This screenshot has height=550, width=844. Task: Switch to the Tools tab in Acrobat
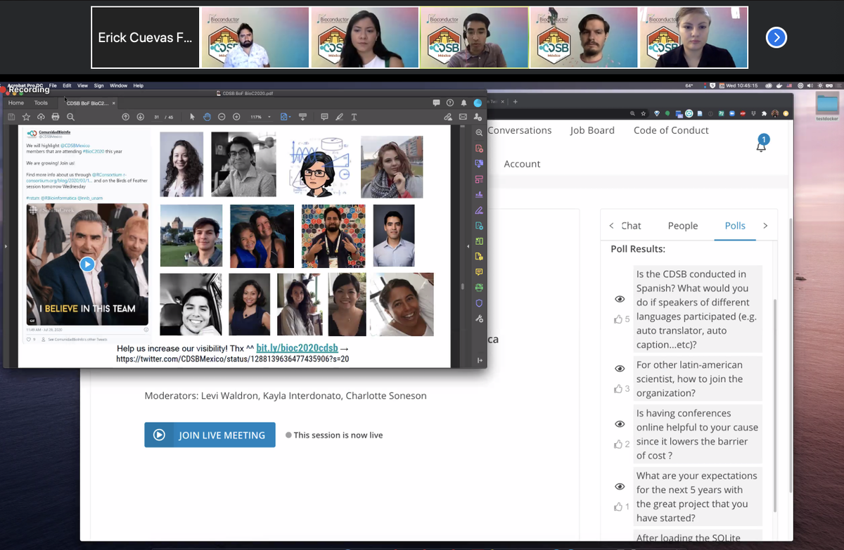pyautogui.click(x=41, y=103)
